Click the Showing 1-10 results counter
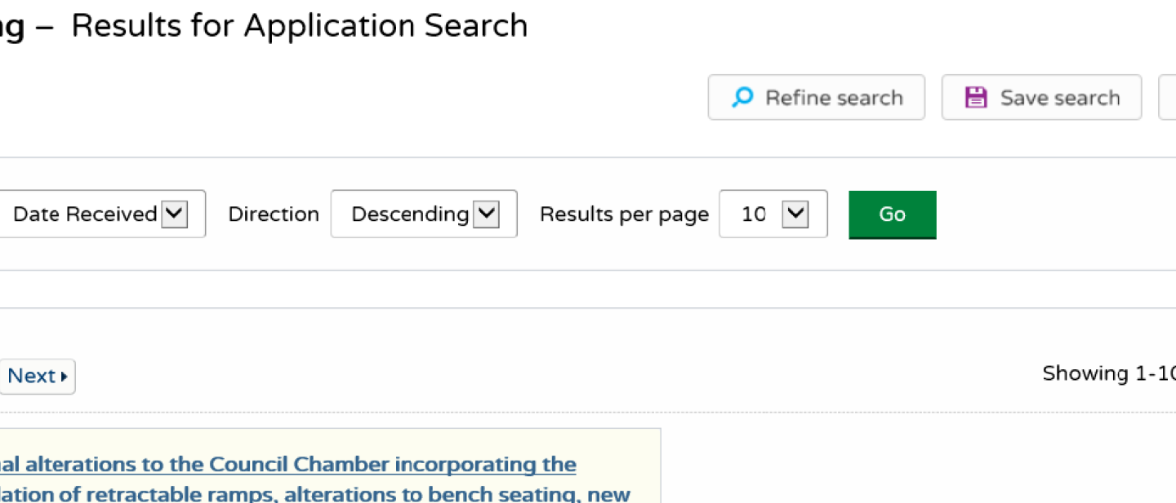The width and height of the screenshot is (1176, 503). [x=1108, y=373]
